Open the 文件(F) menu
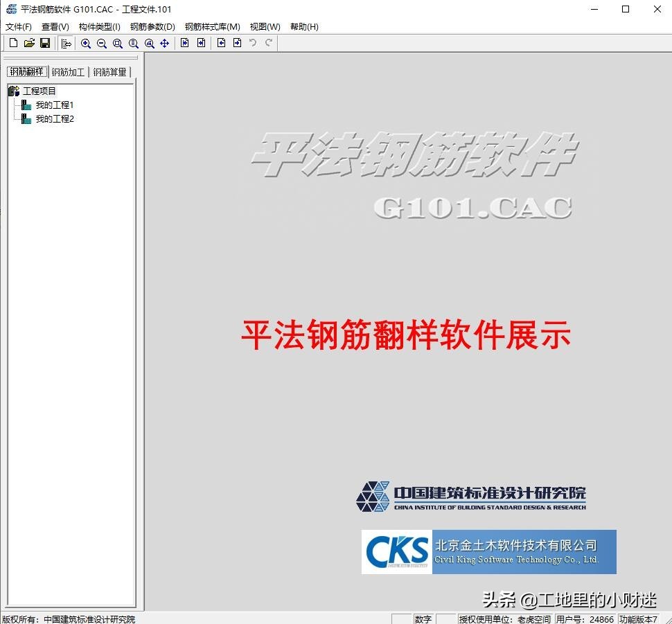 pyautogui.click(x=19, y=27)
